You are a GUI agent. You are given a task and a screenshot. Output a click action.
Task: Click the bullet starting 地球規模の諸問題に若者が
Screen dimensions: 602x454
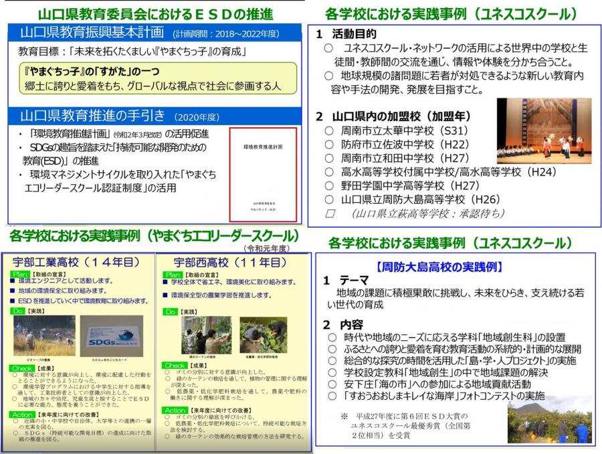click(454, 82)
